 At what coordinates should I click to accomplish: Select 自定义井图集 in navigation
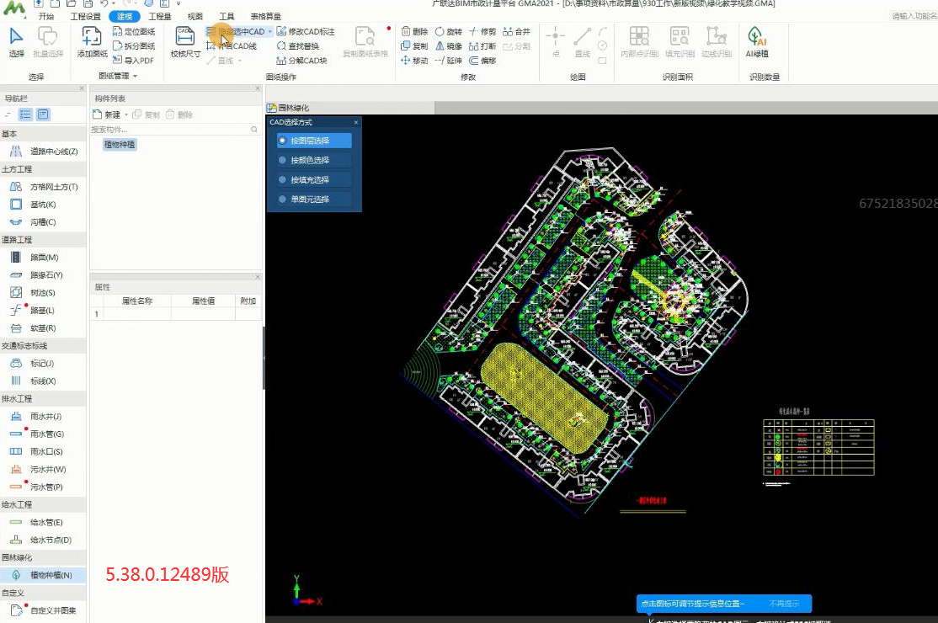click(43, 610)
